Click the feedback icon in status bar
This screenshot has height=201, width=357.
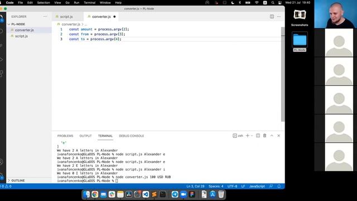pyautogui.click(x=271, y=186)
